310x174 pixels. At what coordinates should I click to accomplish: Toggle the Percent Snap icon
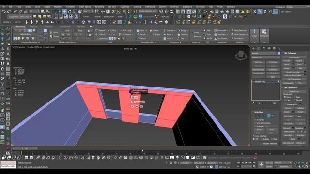coord(124,12)
